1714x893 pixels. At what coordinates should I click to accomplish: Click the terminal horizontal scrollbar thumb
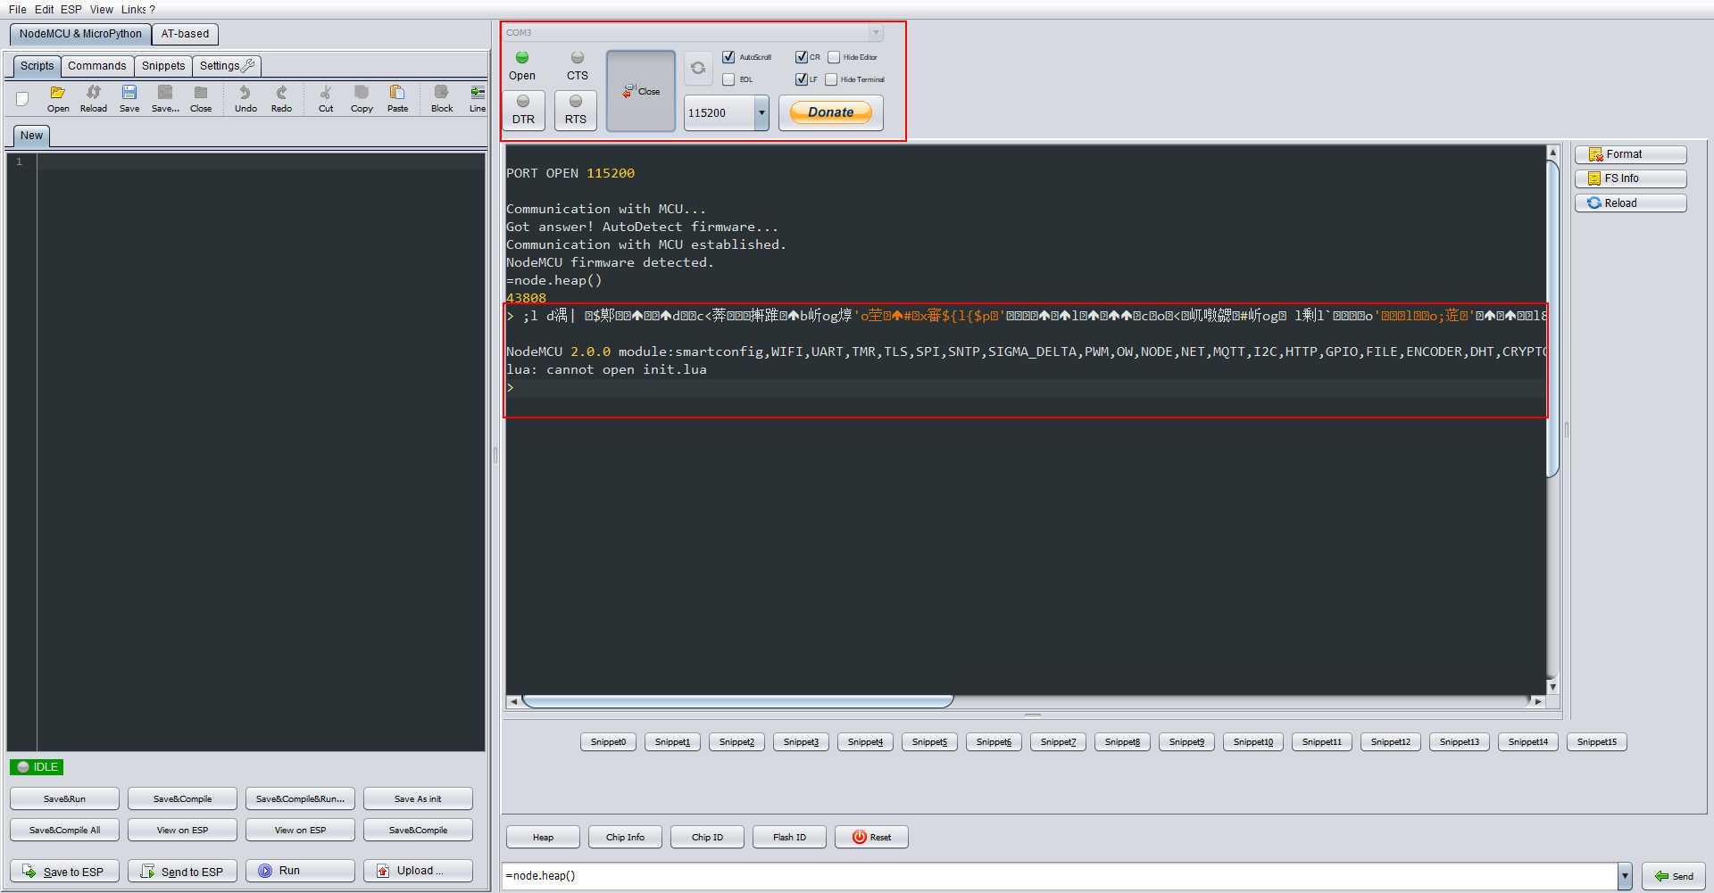(738, 701)
